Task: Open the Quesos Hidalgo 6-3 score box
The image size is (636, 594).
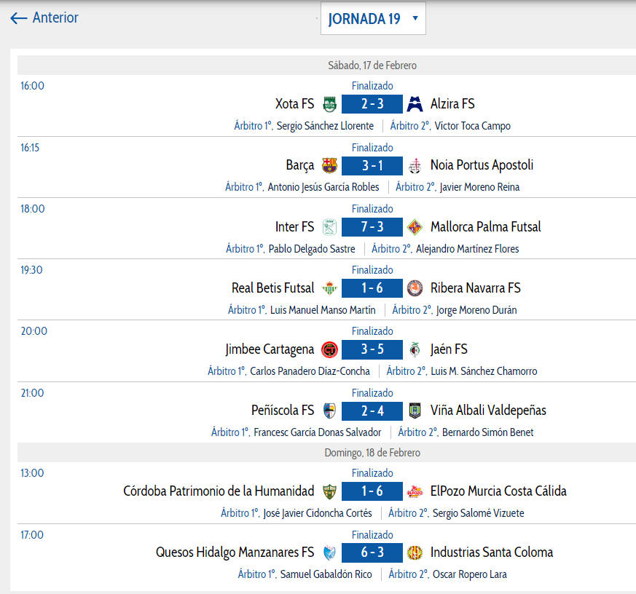Action: (372, 553)
